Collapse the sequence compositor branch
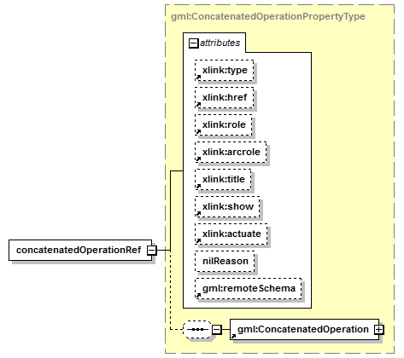Screen dimensions: 404x358 click(217, 330)
